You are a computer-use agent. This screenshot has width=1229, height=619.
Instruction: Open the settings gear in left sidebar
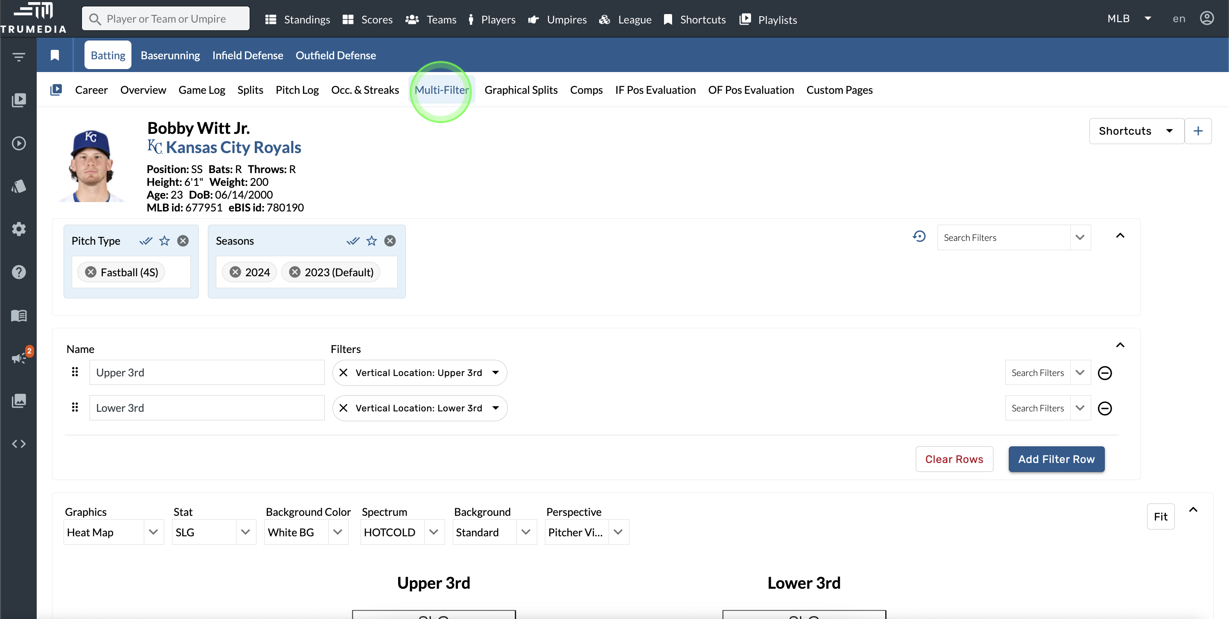point(19,229)
